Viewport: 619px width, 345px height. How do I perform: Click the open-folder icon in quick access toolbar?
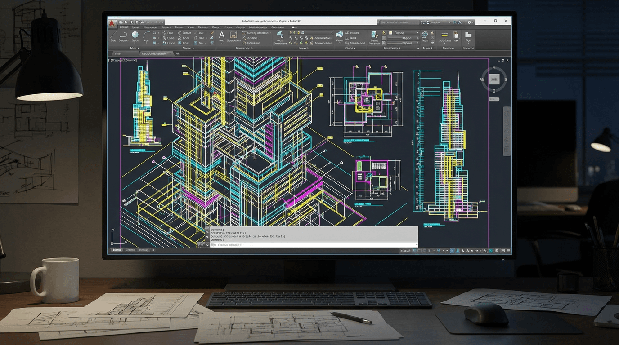point(127,22)
